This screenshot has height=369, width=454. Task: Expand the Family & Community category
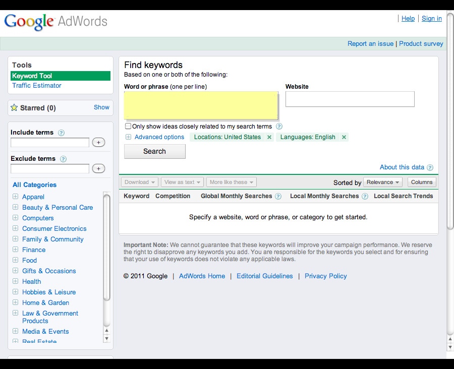tap(15, 239)
